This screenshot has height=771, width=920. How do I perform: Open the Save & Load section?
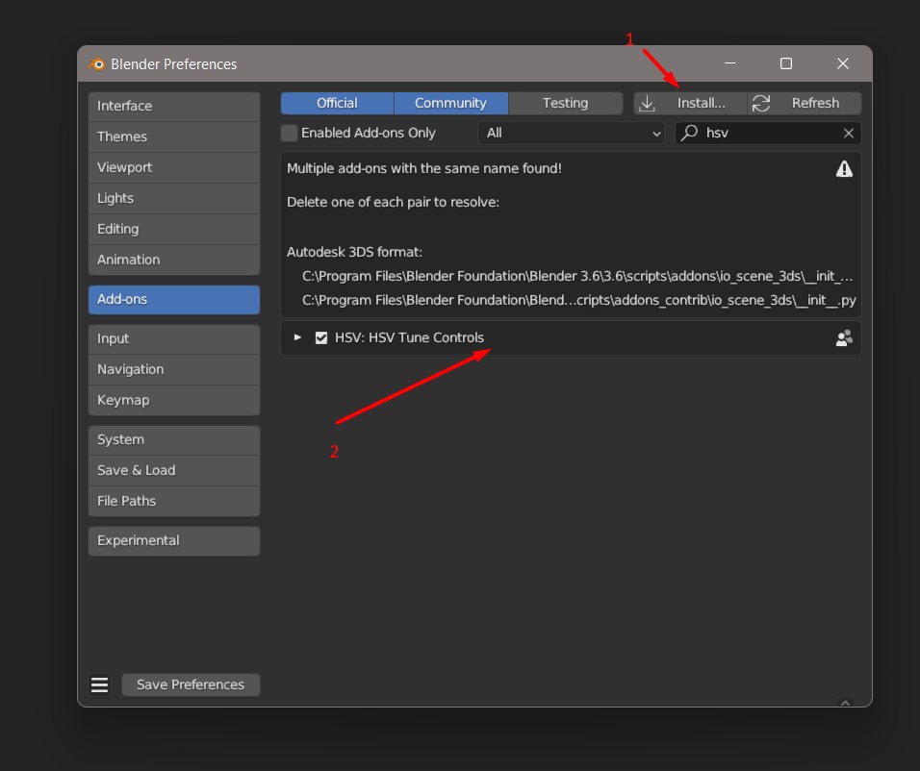coord(173,470)
